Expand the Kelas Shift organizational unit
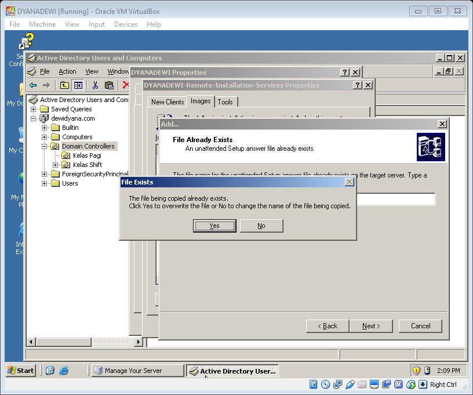The image size is (473, 395). 55,165
